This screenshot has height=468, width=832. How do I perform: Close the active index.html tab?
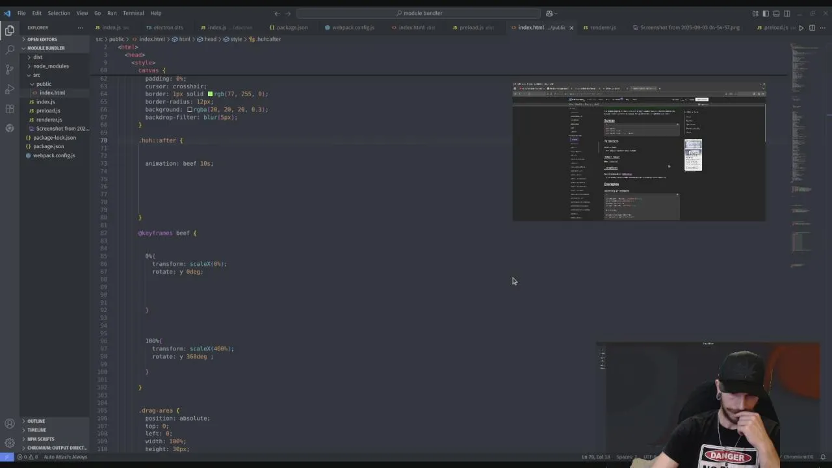pyautogui.click(x=571, y=27)
